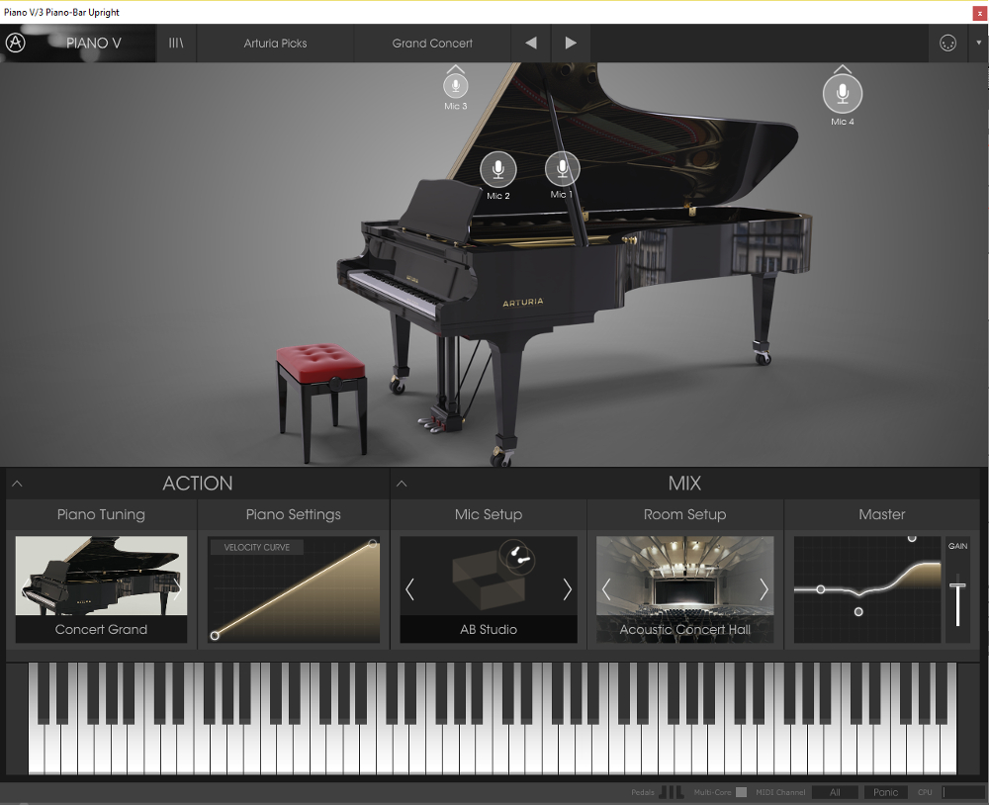Open the Master tab
The width and height of the screenshot is (989, 805).
point(882,514)
